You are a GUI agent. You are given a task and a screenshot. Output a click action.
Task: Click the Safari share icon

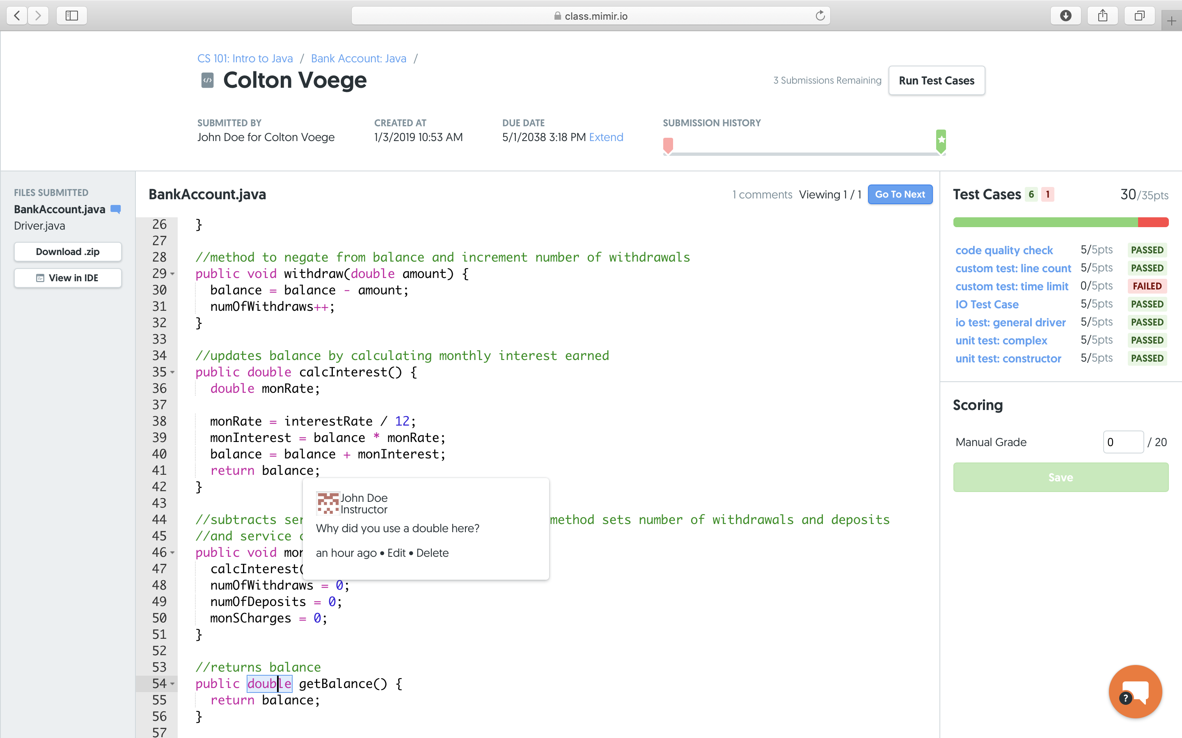tap(1102, 15)
